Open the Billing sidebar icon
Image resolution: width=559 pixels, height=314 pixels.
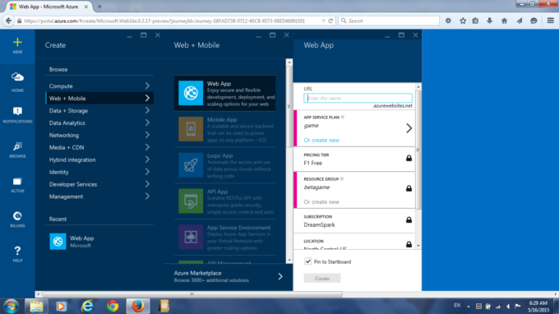17,216
